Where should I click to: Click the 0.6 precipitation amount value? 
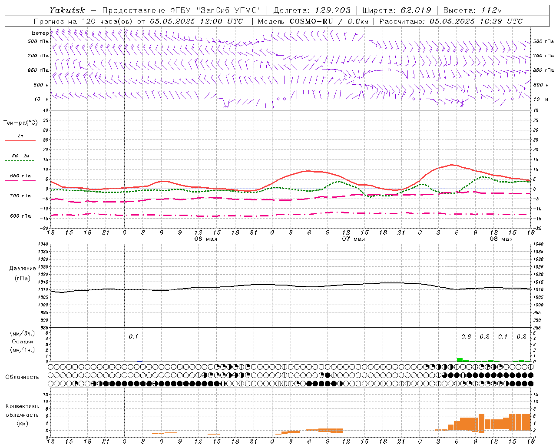(x=466, y=337)
